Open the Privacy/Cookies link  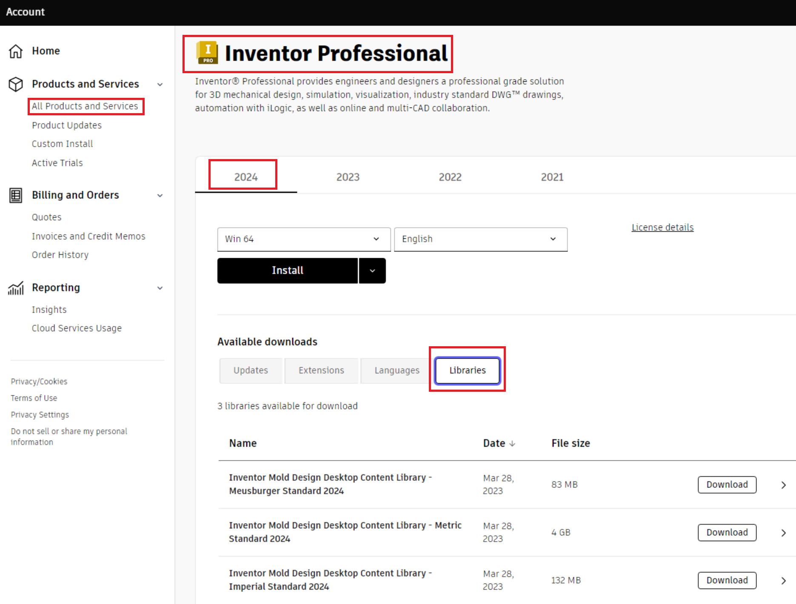point(39,382)
